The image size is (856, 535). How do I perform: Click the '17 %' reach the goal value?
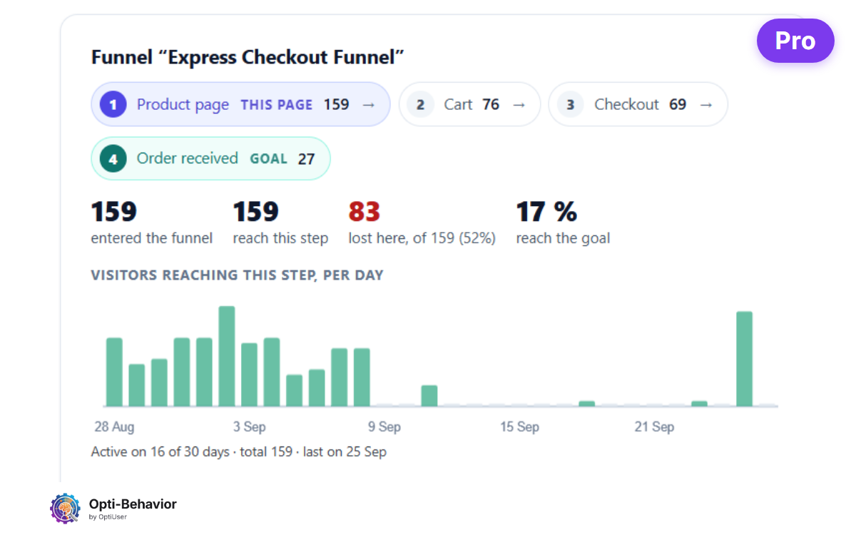546,212
